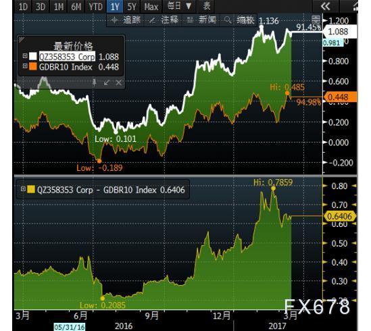The image size is (371, 331).
Task: Click the orange 0.448 axis value tag
Action: (340, 97)
